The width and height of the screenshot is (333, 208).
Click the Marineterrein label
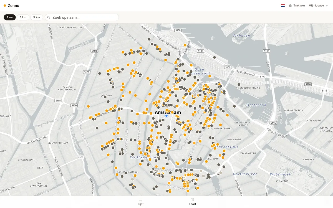(294, 110)
